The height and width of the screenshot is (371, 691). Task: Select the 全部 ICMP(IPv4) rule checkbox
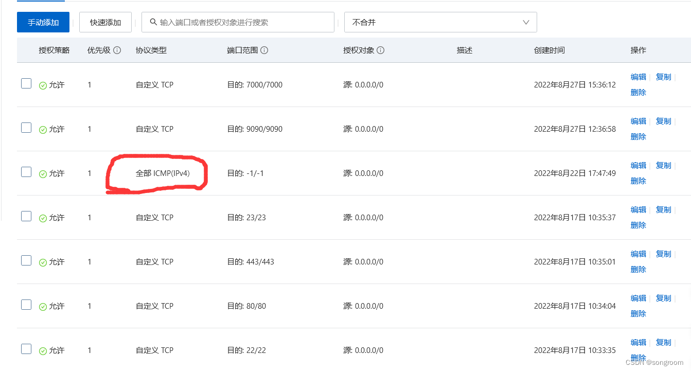(26, 172)
